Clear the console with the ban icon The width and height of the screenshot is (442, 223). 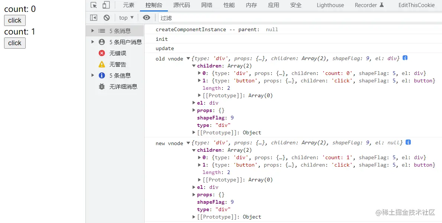(107, 18)
